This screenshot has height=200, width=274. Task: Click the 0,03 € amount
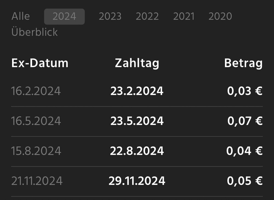(x=245, y=91)
